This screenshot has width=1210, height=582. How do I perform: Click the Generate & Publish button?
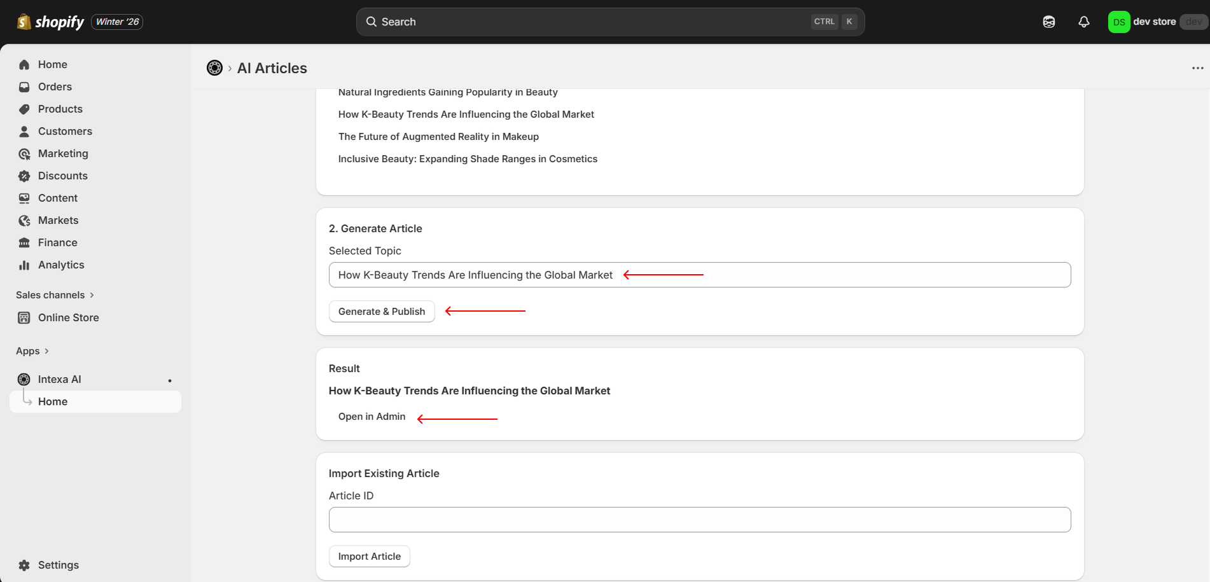click(381, 312)
